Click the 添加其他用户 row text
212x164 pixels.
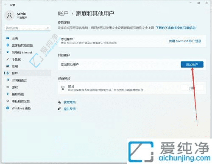click(x=70, y=65)
